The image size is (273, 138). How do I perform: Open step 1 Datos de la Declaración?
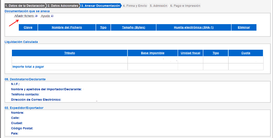coord(25,6)
